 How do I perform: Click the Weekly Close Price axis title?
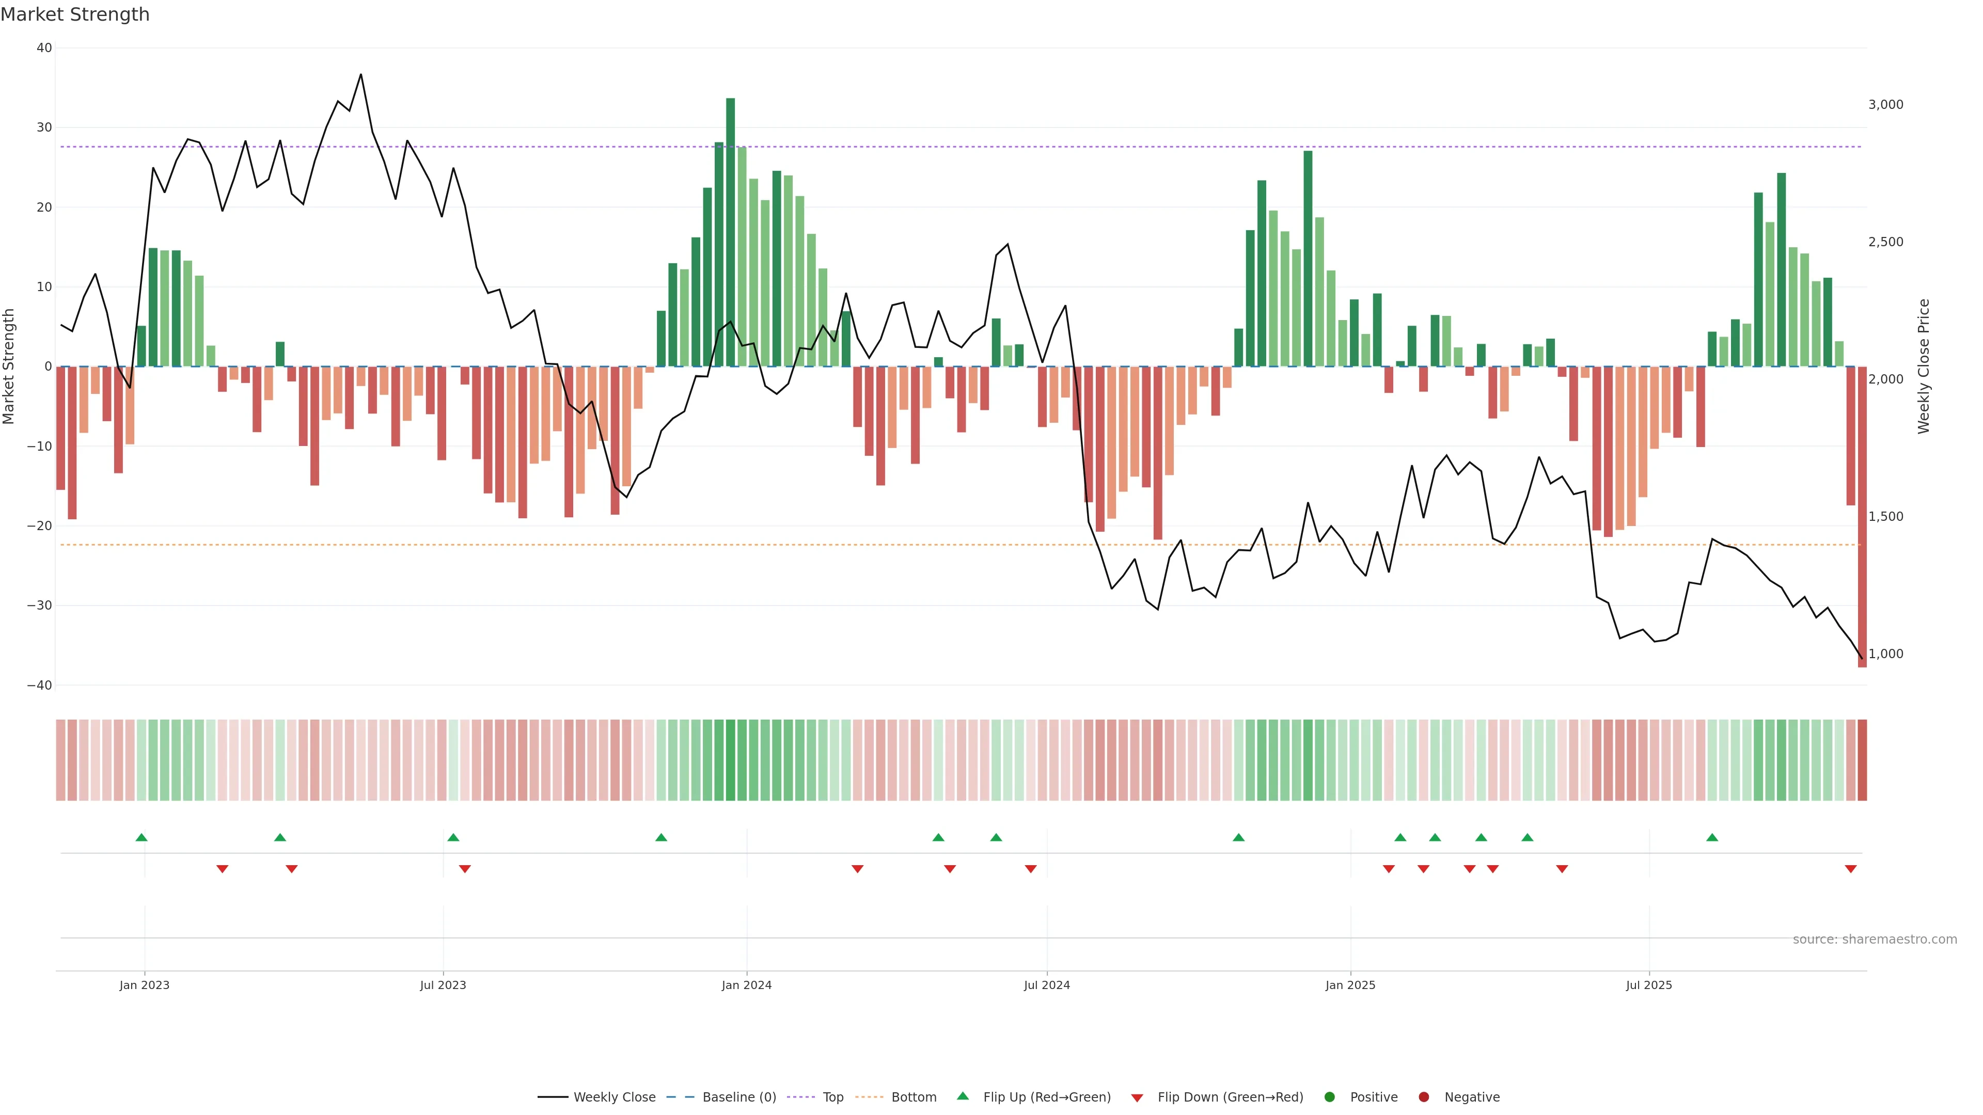[x=1924, y=367]
